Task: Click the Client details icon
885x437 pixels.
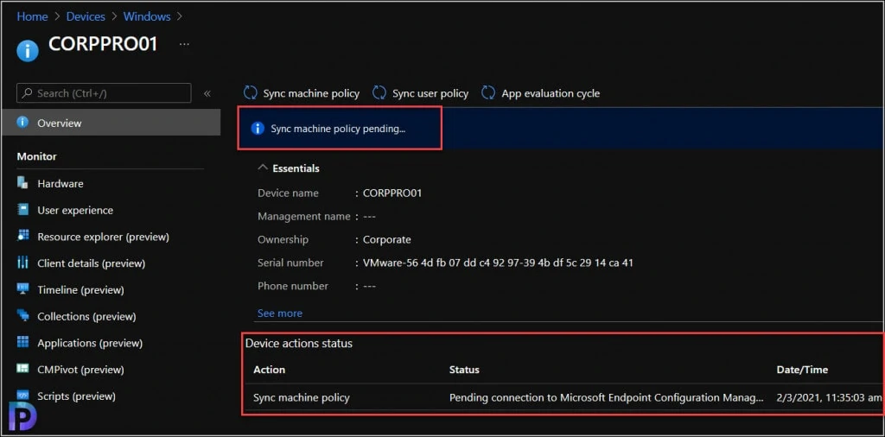Action: coord(22,263)
